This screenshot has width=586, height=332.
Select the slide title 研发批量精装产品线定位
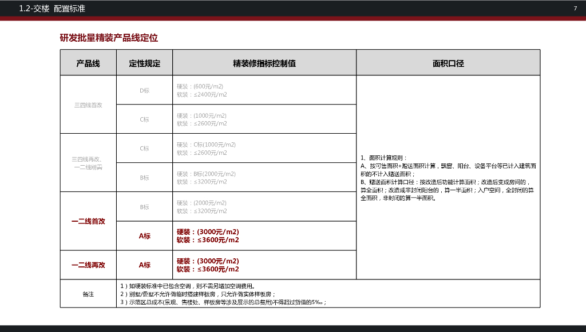point(108,39)
